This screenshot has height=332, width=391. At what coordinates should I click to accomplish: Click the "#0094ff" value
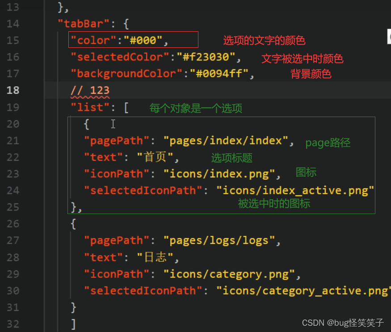pos(219,74)
